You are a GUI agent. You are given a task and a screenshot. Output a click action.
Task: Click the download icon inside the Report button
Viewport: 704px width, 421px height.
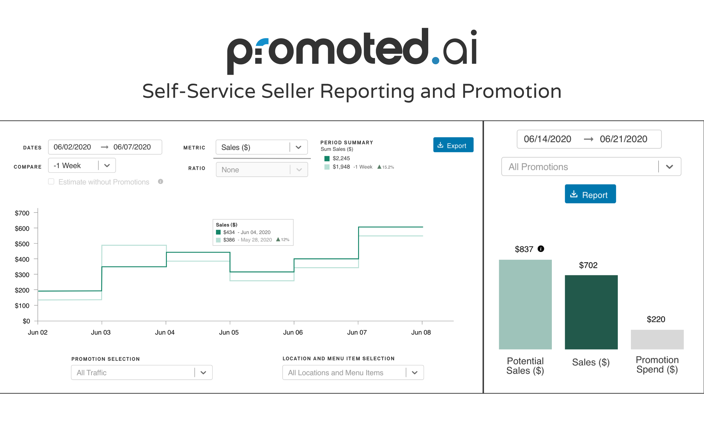point(574,194)
